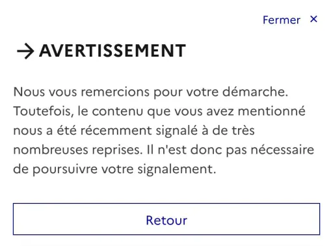
Task: Click the words 'à de très'
Action: point(228,131)
